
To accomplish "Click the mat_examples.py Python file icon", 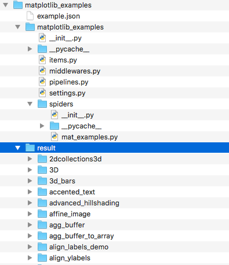I will pyautogui.click(x=54, y=137).
